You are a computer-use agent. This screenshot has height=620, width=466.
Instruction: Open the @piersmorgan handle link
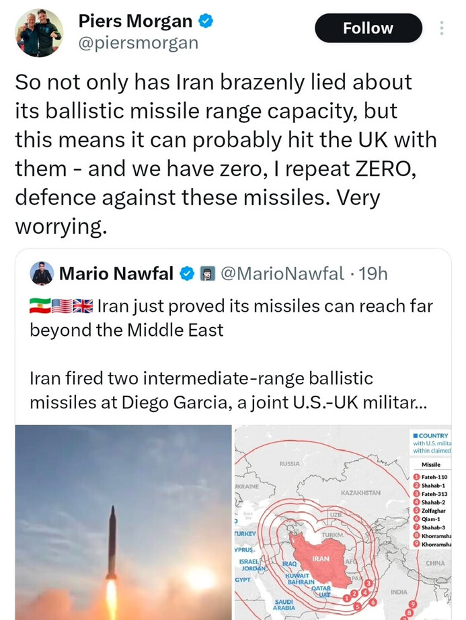pyautogui.click(x=139, y=43)
